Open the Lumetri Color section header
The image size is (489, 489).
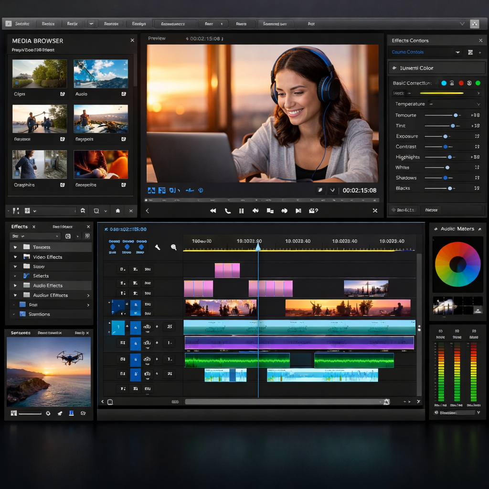[x=416, y=68]
